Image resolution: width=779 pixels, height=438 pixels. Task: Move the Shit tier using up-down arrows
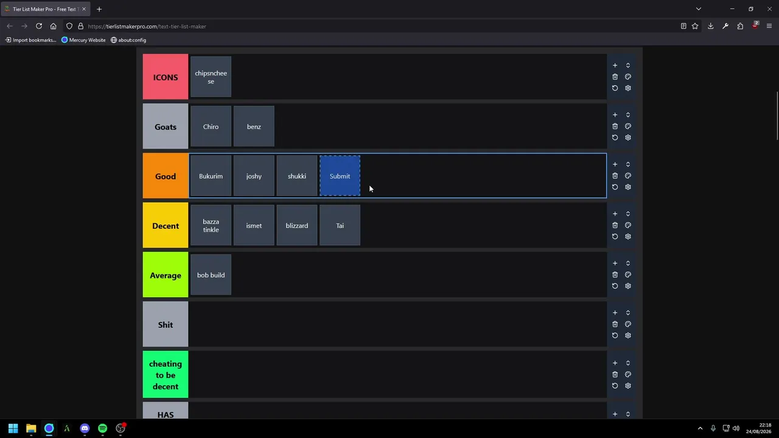pyautogui.click(x=628, y=313)
